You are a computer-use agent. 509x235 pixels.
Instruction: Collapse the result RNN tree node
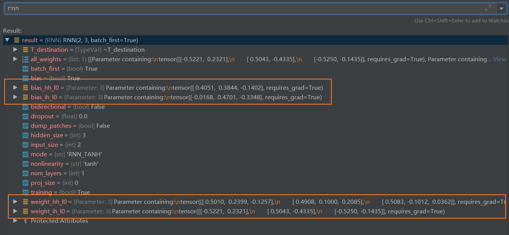(x=7, y=40)
